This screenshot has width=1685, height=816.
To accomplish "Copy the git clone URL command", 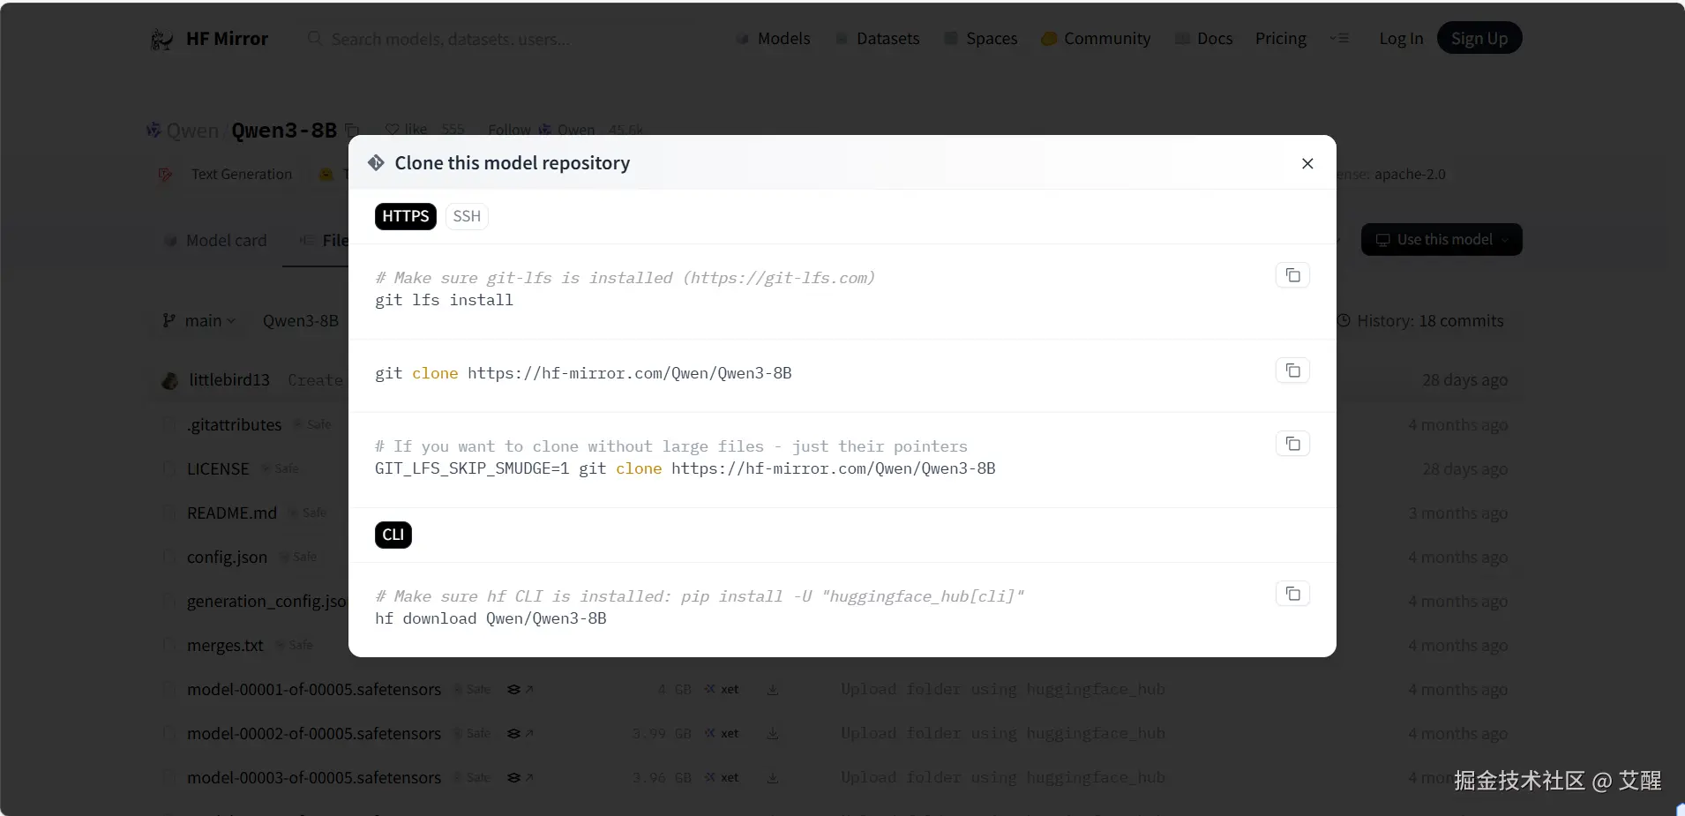I will point(1292,371).
